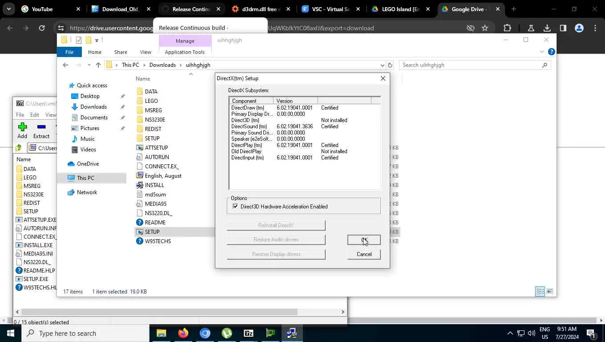Screen dimensions: 605x342
Task: Click This PC in the address breadcrumb
Action: (x=130, y=65)
